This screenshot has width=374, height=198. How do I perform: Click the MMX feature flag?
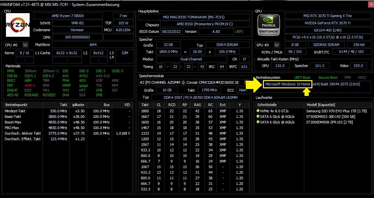point(11,71)
